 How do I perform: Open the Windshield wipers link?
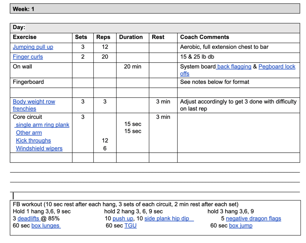pyautogui.click(x=39, y=148)
